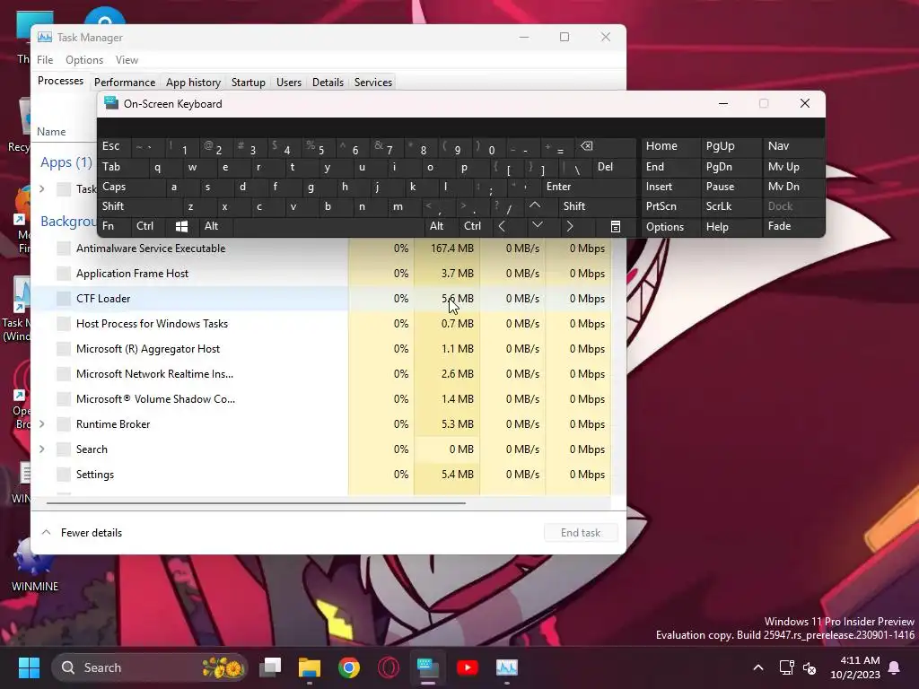Click the Antimalware Service Executable icon
The width and height of the screenshot is (919, 689).
[x=64, y=248]
